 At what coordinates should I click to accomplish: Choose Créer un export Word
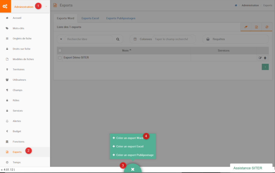129,138
